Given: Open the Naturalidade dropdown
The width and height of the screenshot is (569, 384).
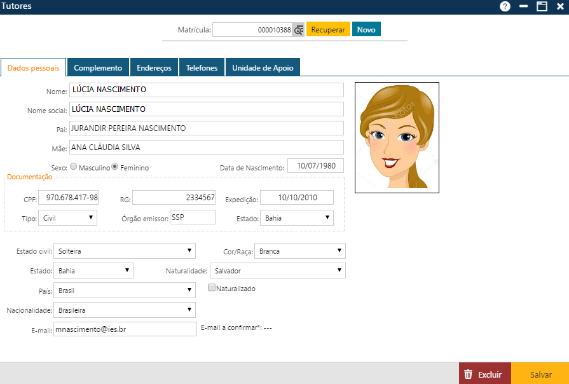Looking at the screenshot, I should point(277,271).
